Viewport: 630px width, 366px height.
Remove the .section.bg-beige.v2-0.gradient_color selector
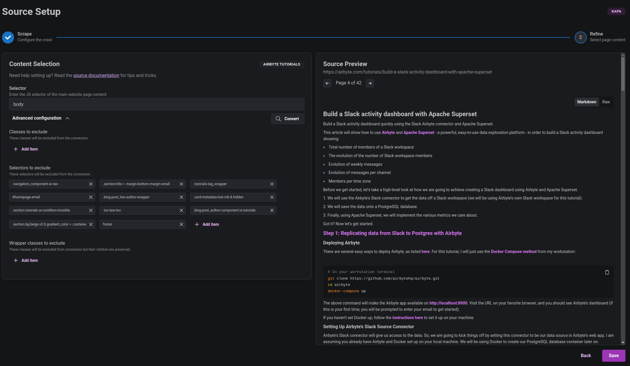[x=91, y=224]
